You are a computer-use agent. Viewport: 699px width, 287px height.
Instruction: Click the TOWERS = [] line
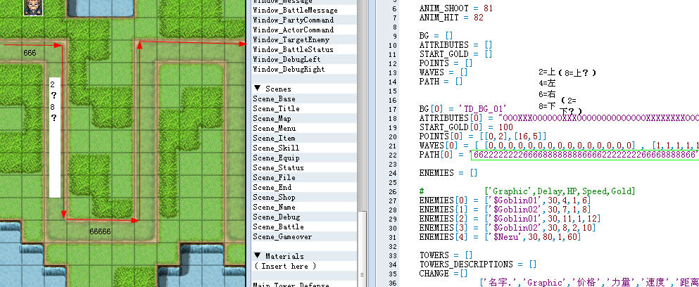446,255
